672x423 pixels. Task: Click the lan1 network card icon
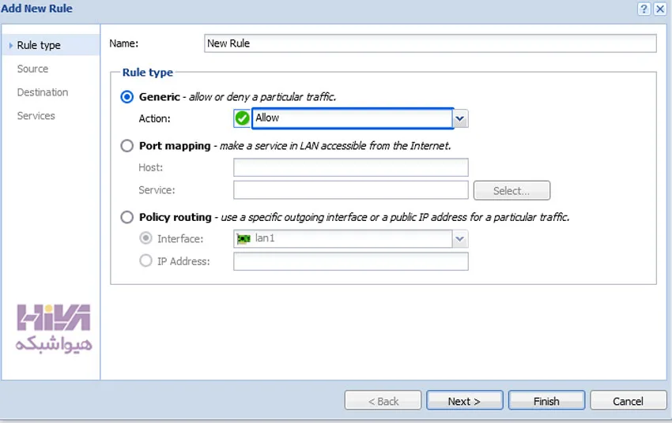[244, 238]
